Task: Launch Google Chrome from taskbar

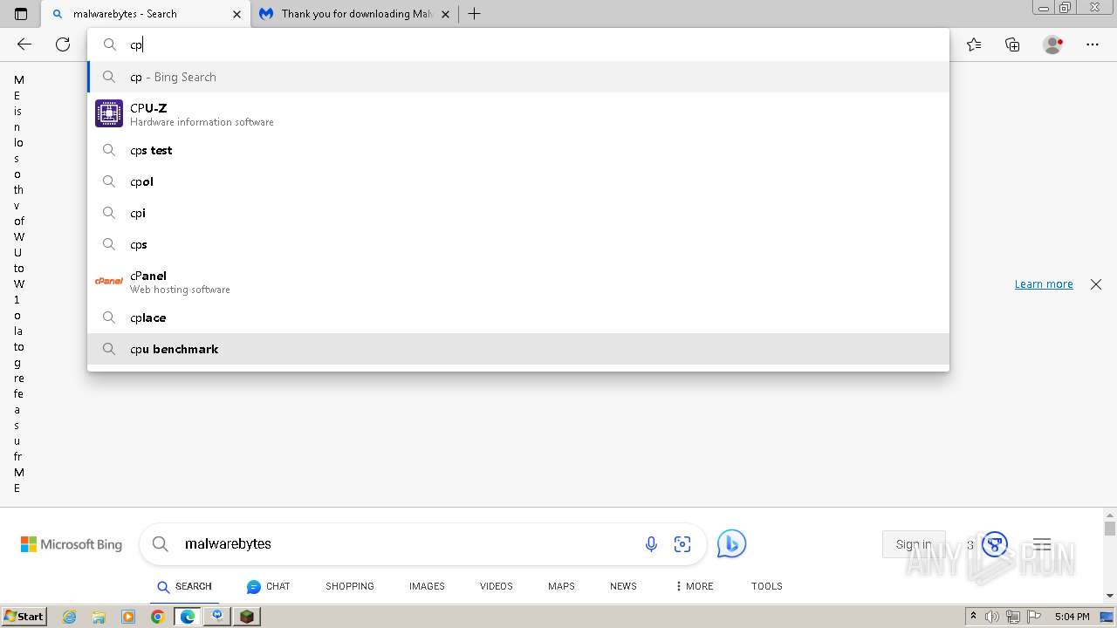Action: point(157,617)
